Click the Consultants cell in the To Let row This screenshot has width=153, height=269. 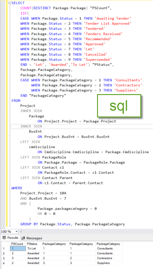[109, 248]
